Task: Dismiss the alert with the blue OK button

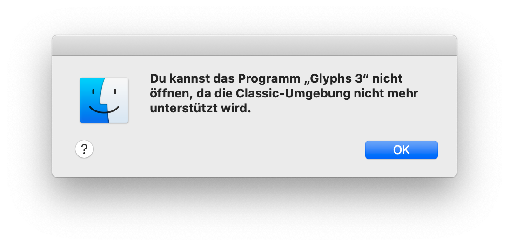Action: coord(401,150)
